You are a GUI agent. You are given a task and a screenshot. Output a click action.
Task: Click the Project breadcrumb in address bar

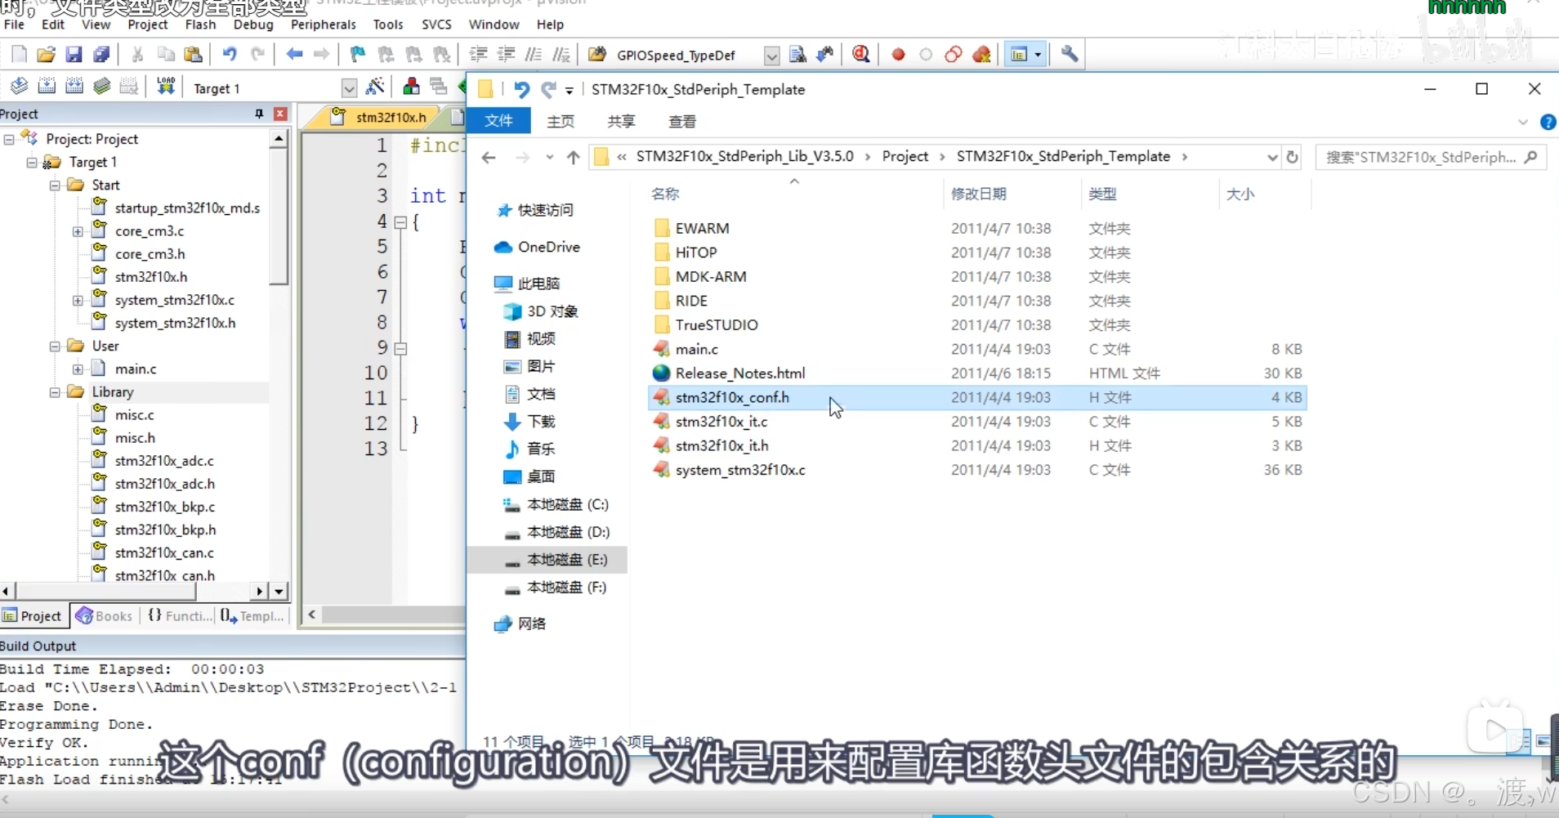[905, 156]
